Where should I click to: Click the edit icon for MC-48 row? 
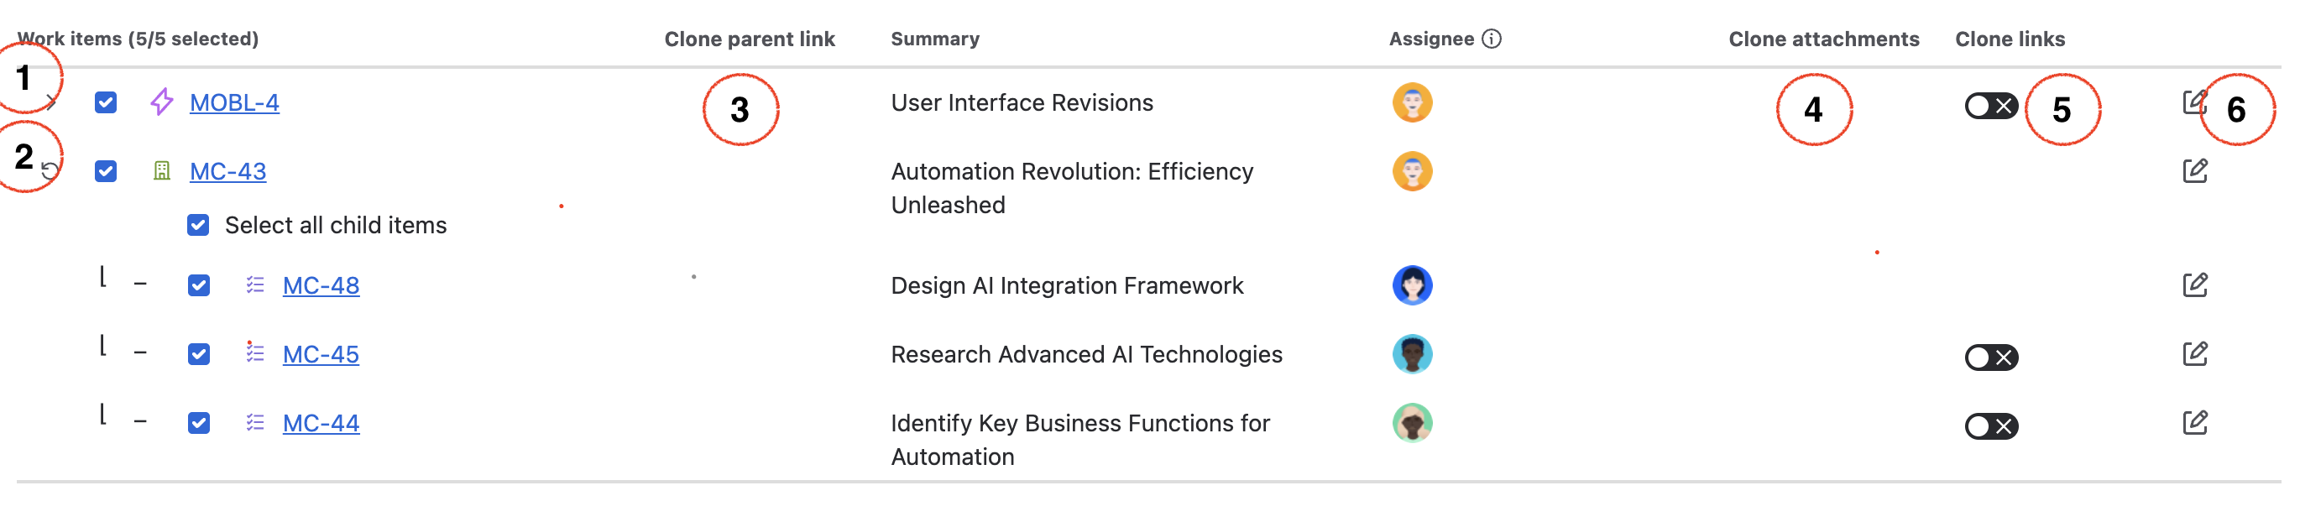[x=2193, y=284]
